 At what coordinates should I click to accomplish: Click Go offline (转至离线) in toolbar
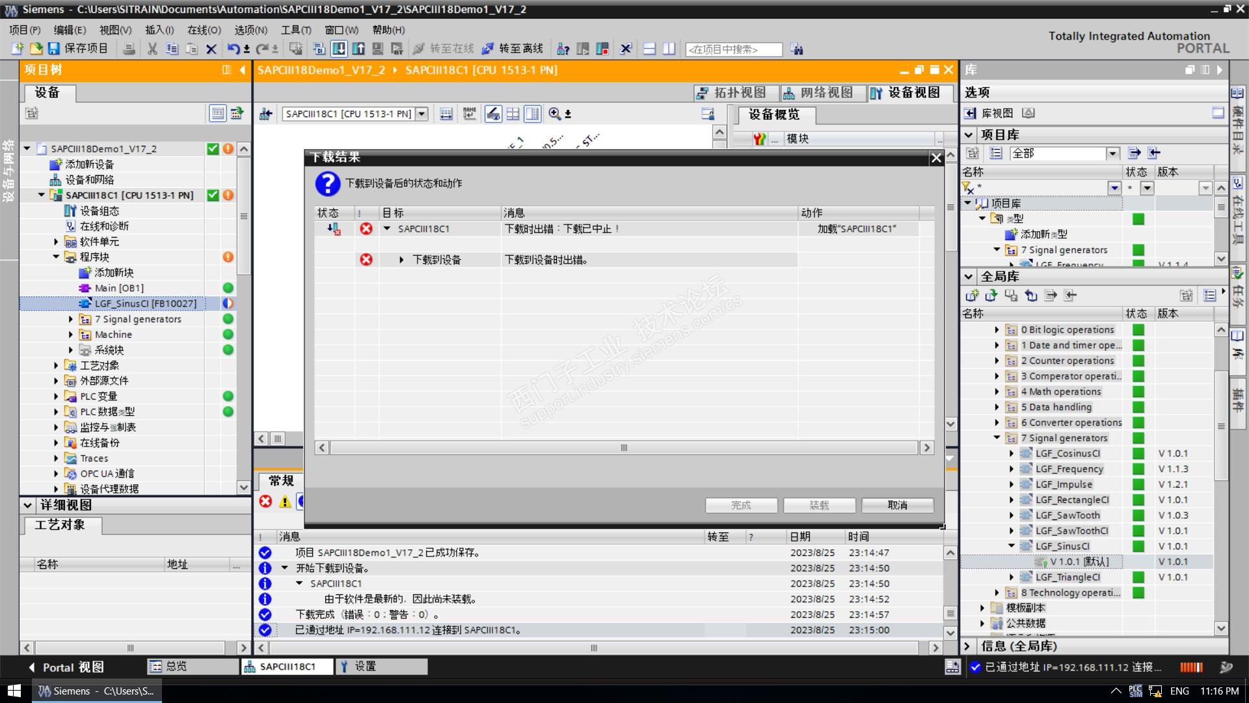[x=513, y=49]
